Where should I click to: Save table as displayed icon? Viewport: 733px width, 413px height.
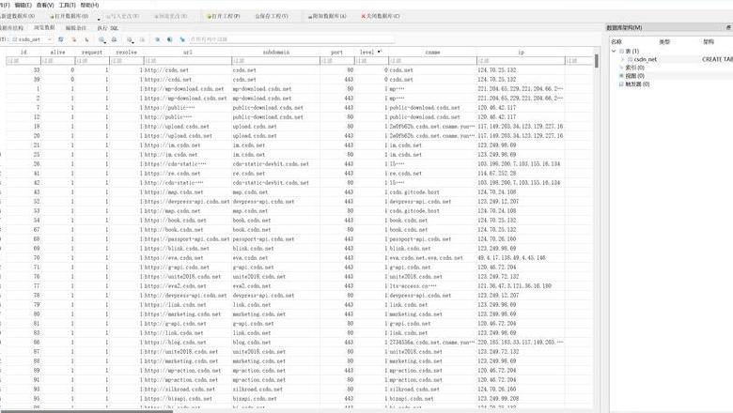point(101,39)
